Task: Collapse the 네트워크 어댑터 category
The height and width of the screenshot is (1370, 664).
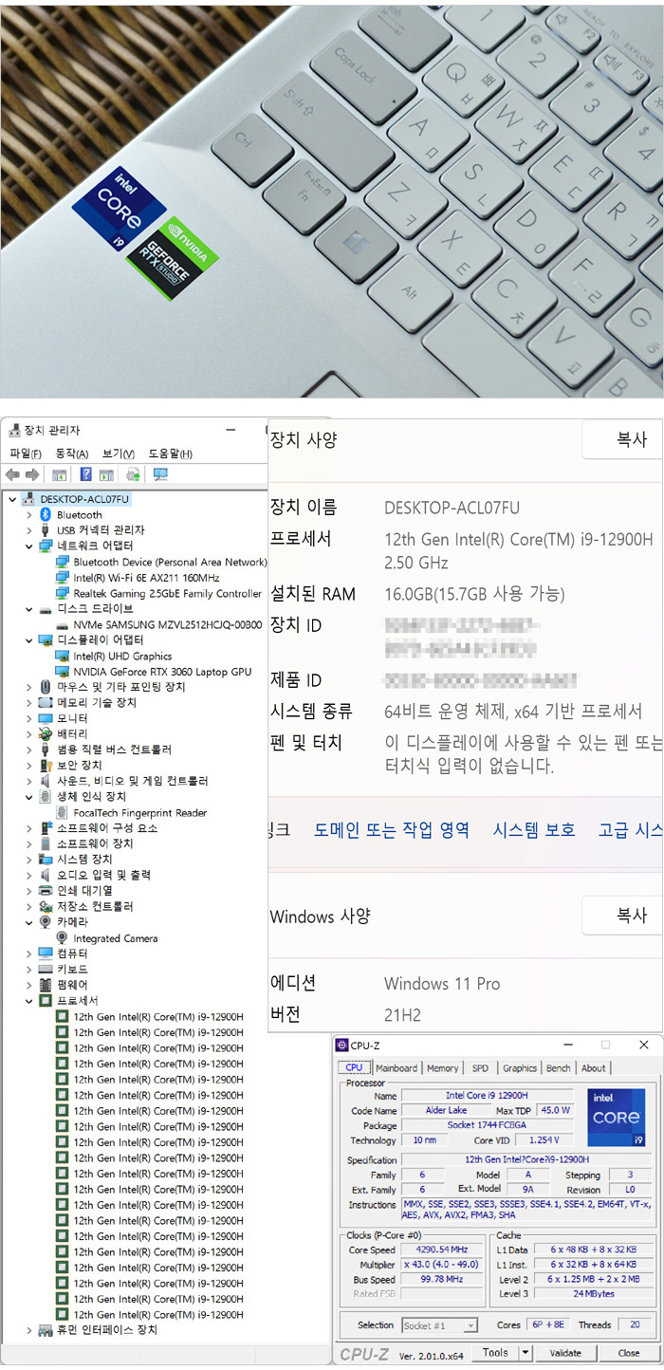Action: tap(29, 546)
